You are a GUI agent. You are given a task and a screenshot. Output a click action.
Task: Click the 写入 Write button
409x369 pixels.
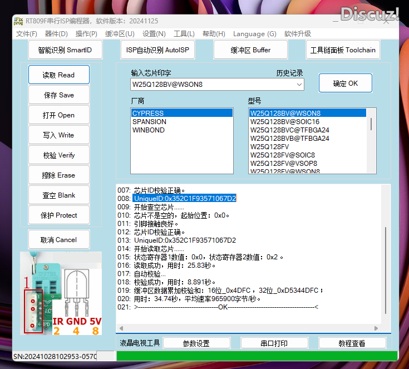point(59,135)
